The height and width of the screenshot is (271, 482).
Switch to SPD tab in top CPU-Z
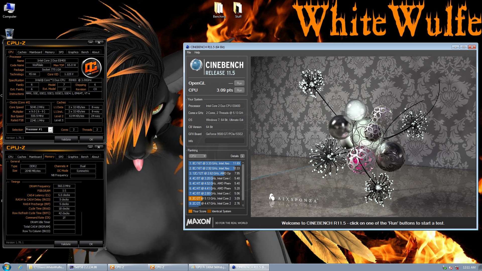tap(61, 52)
